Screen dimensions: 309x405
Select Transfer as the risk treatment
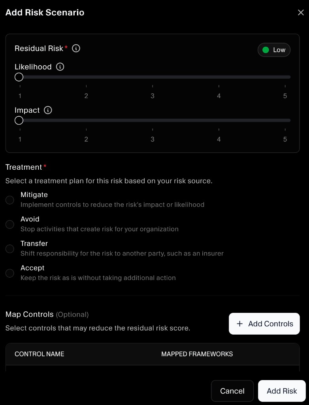(10, 249)
